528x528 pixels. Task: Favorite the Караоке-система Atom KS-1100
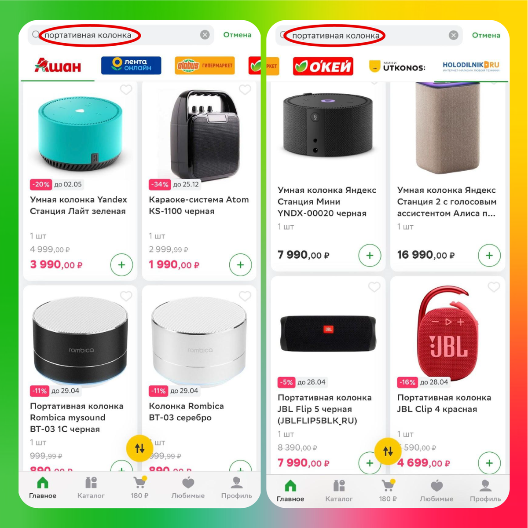coord(245,90)
